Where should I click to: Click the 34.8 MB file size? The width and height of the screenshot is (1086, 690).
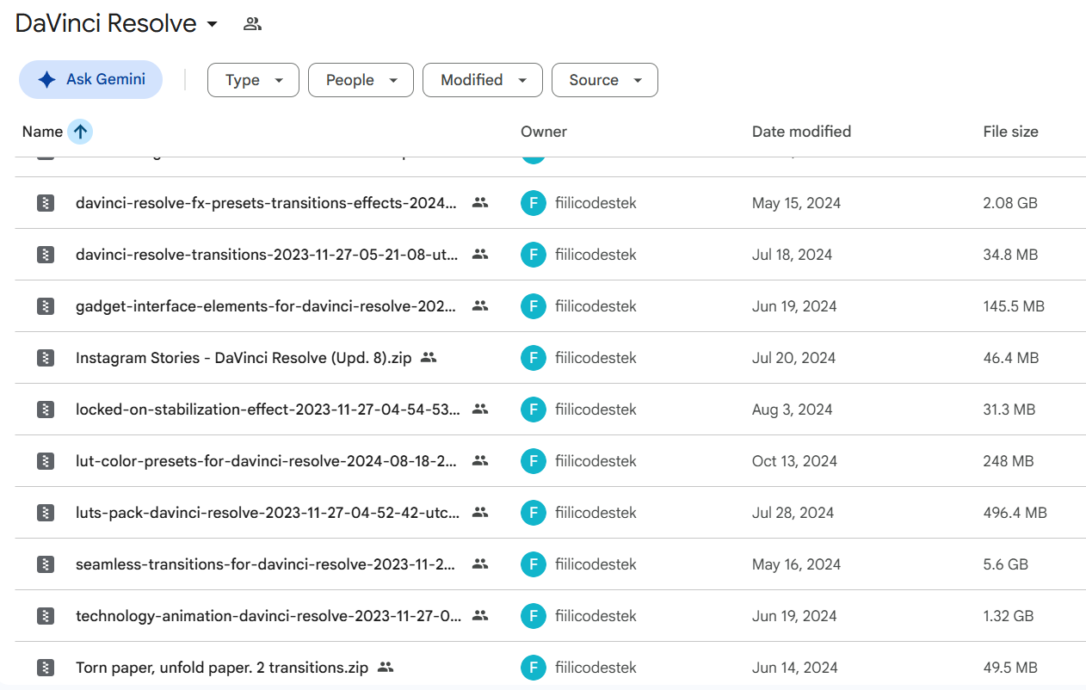[1010, 255]
